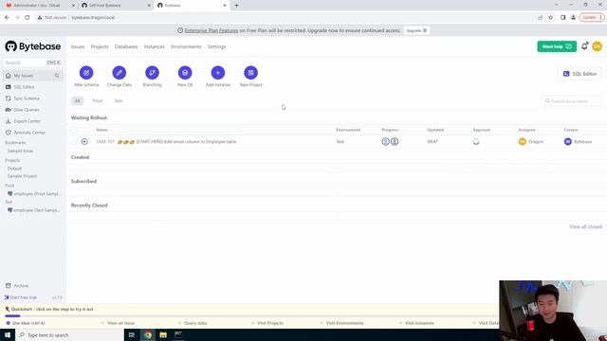Open Sample Project in the sidebar
The height and width of the screenshot is (341, 607).
tap(22, 176)
